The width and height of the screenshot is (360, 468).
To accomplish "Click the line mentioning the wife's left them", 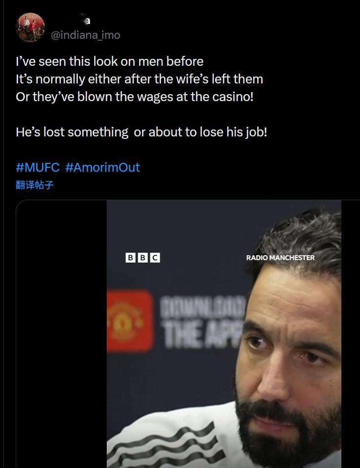I will pyautogui.click(x=140, y=79).
